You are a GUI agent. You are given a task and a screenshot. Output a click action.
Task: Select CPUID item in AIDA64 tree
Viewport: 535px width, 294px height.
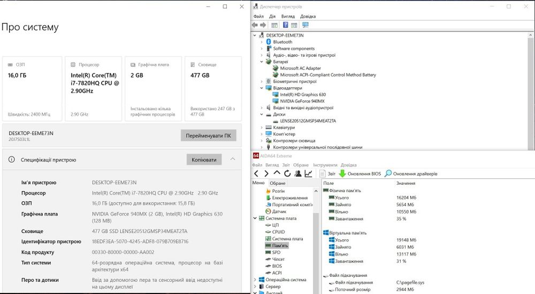click(278, 232)
